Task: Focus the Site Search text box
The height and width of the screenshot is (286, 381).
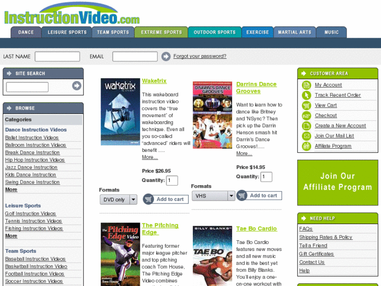Action: [27, 87]
